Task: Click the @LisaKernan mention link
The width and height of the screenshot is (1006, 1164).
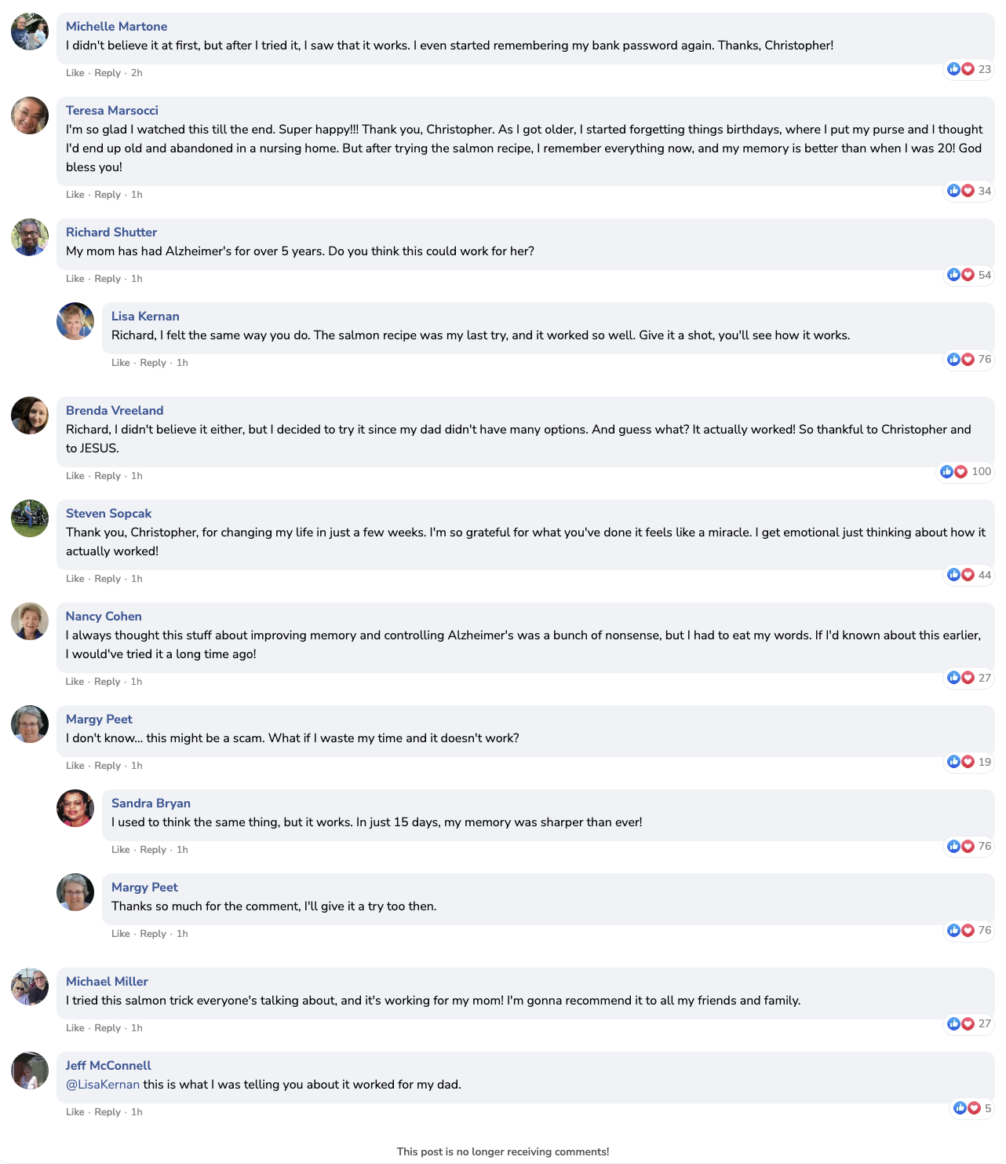Action: click(x=103, y=1085)
